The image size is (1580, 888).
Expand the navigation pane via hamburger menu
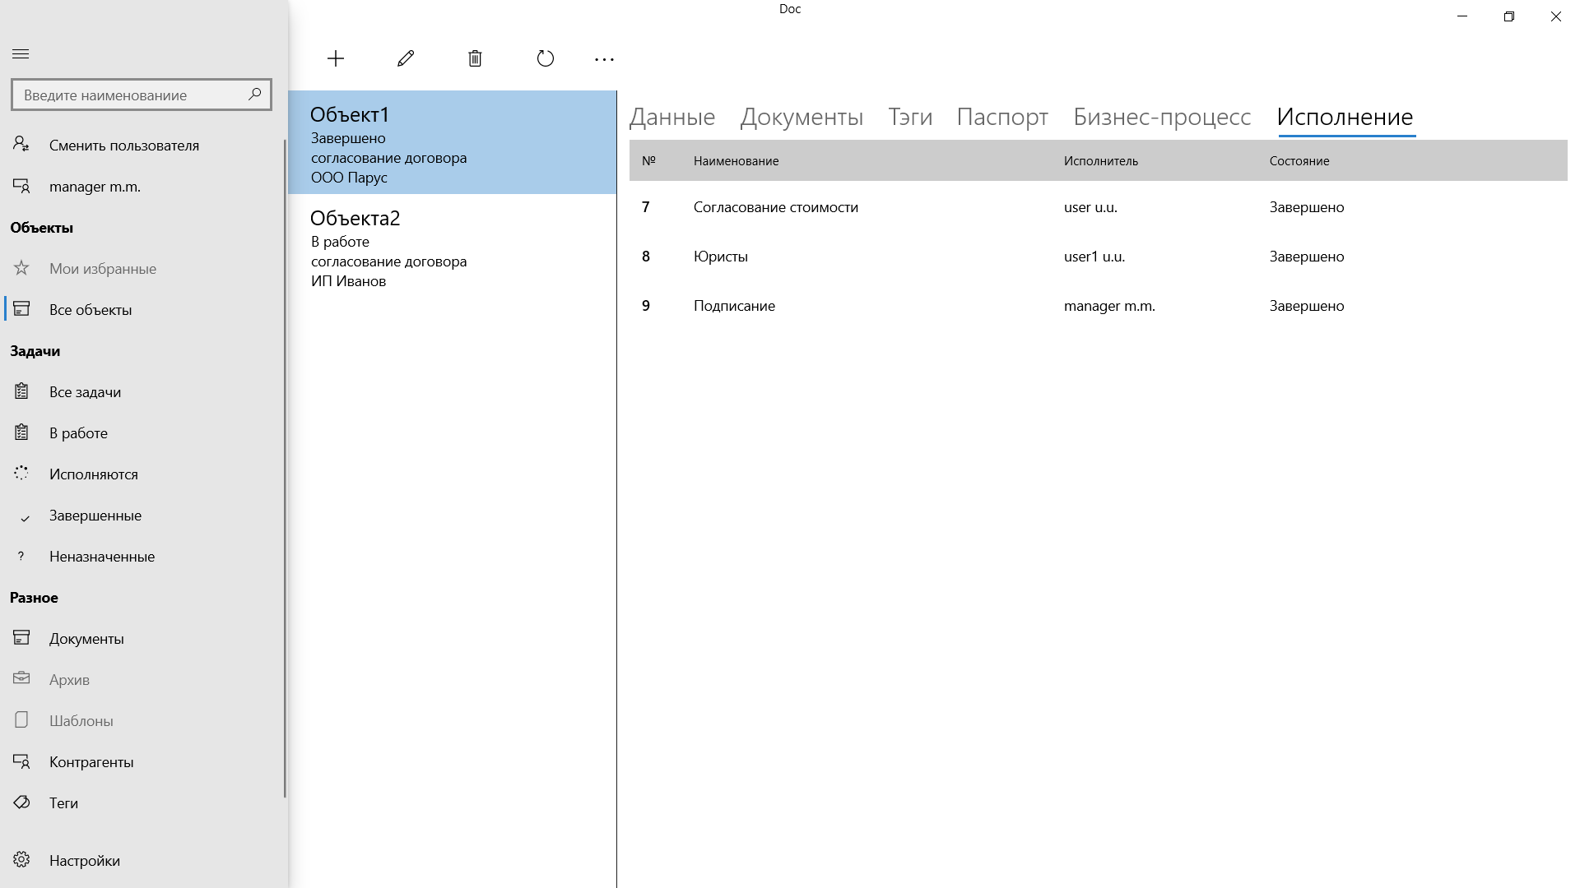(21, 53)
